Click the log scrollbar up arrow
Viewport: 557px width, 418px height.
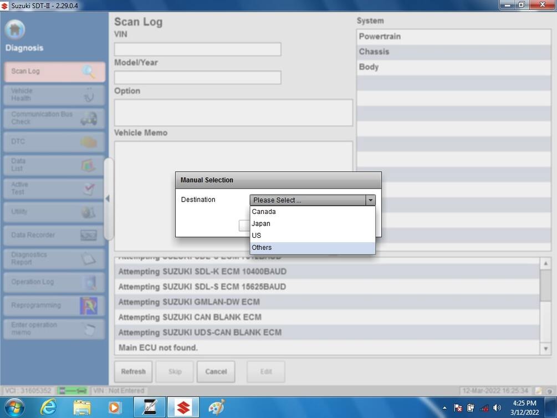(x=545, y=263)
